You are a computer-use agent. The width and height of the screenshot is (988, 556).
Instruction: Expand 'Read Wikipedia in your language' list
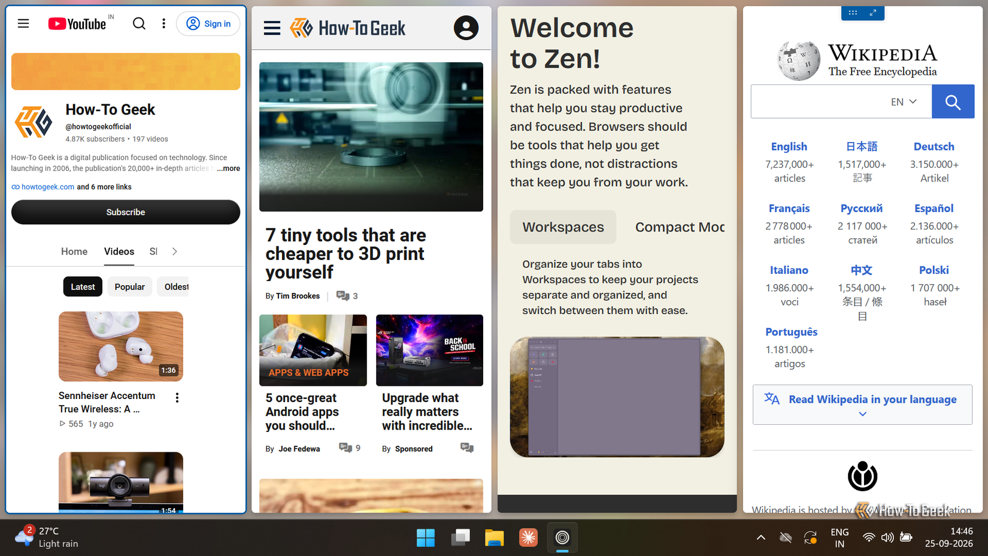tap(862, 405)
